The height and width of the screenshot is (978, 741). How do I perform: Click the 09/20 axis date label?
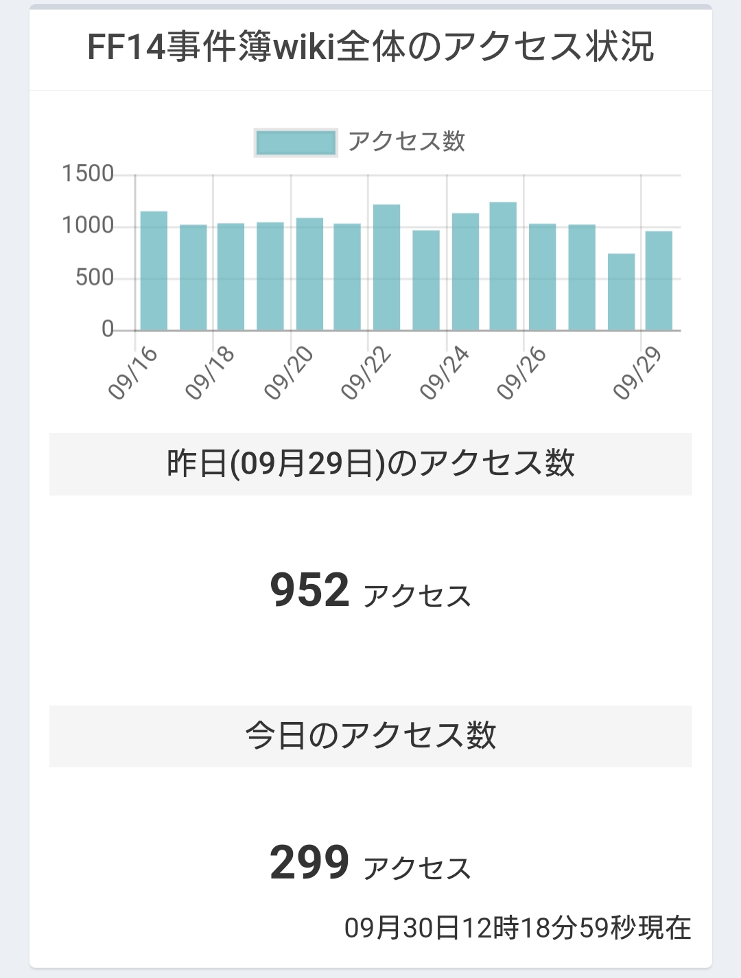point(288,373)
